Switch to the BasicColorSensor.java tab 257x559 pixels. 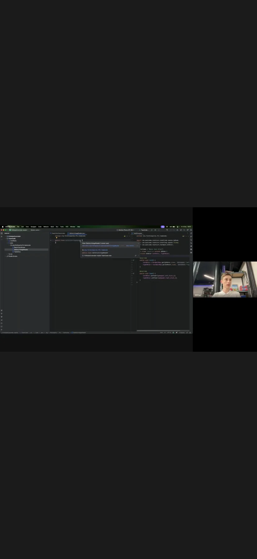(x=58, y=233)
